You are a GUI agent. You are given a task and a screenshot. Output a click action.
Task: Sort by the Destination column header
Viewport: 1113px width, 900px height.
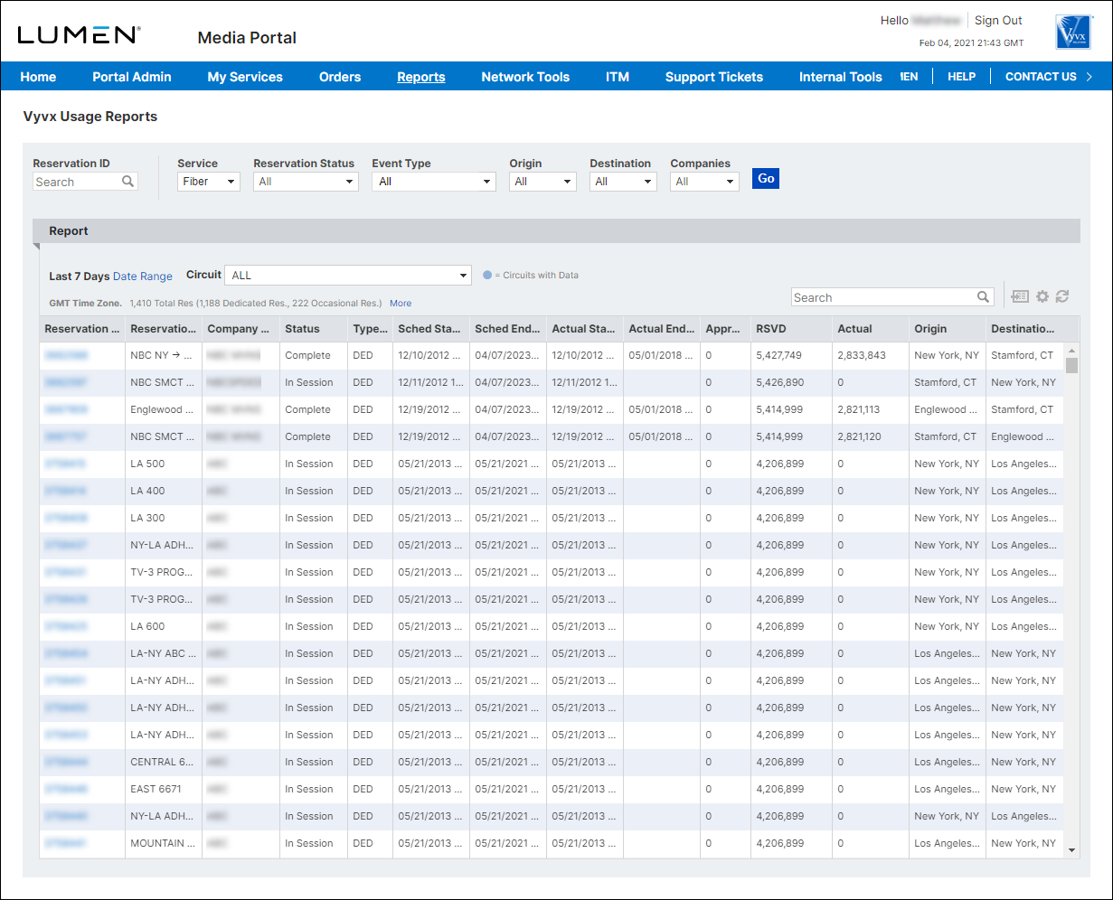[x=1025, y=329]
